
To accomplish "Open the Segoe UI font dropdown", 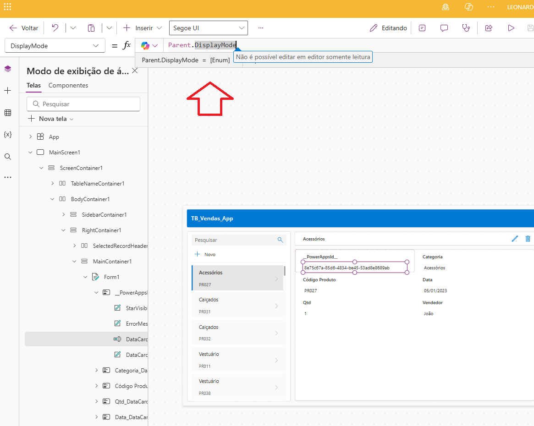I will (x=209, y=28).
